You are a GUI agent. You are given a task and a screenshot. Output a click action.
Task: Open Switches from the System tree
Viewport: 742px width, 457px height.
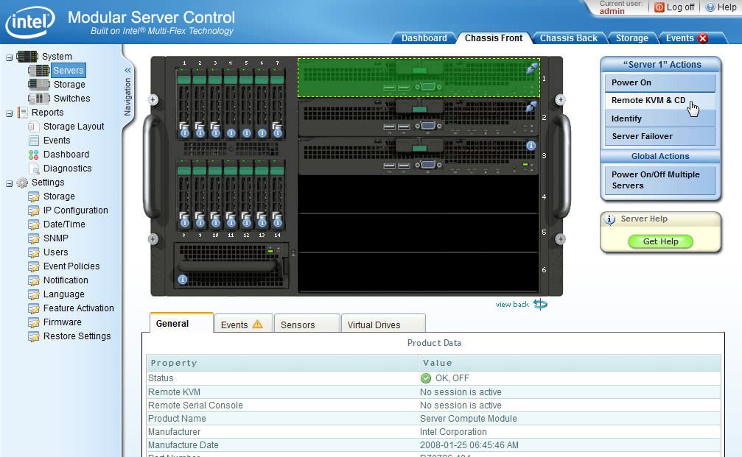pos(71,99)
